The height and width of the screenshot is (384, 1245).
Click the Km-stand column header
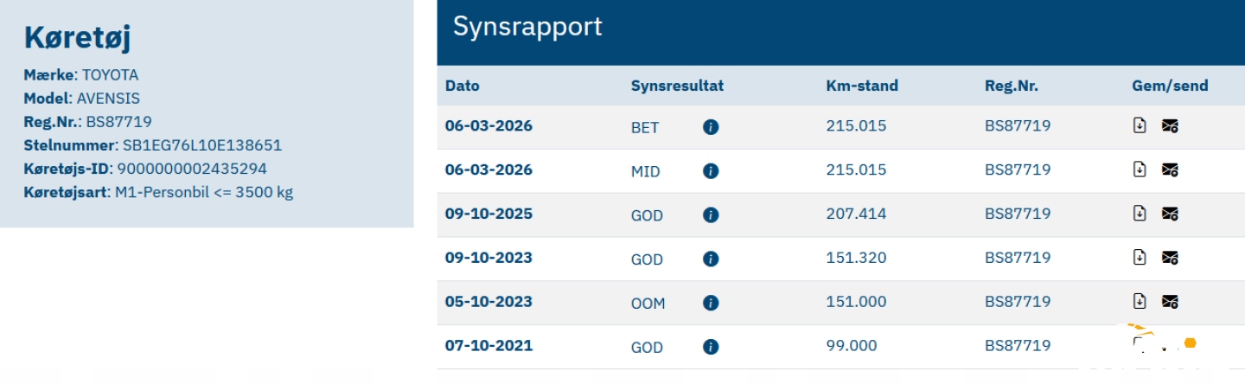pyautogui.click(x=861, y=86)
